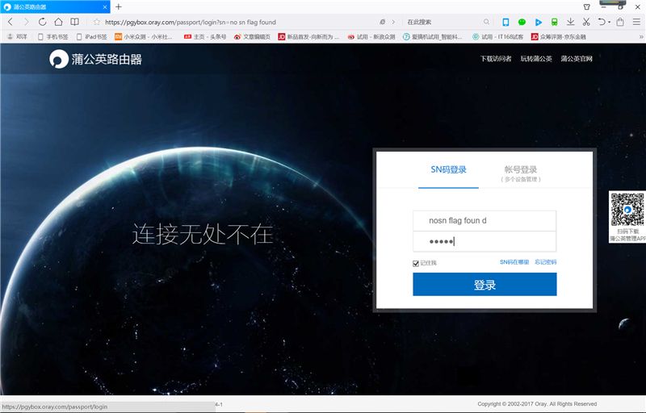Viewport: 646px width, 413px height.
Task: Open the 主页 - 头条号 bookmark
Action: [205, 36]
